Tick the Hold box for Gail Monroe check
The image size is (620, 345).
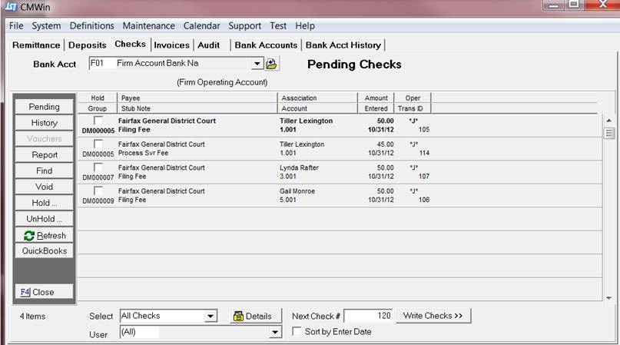[98, 191]
